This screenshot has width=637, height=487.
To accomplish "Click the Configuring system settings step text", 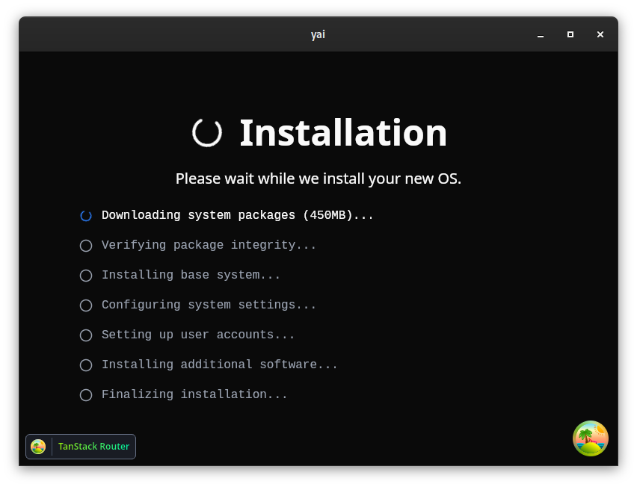I will [209, 305].
